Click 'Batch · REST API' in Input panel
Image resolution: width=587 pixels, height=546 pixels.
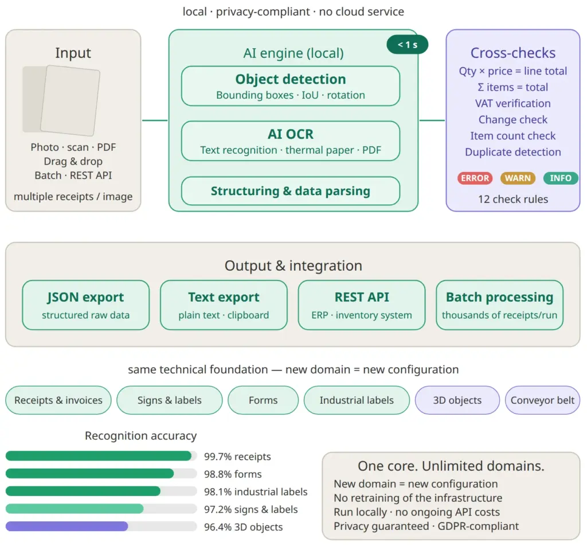[73, 175]
